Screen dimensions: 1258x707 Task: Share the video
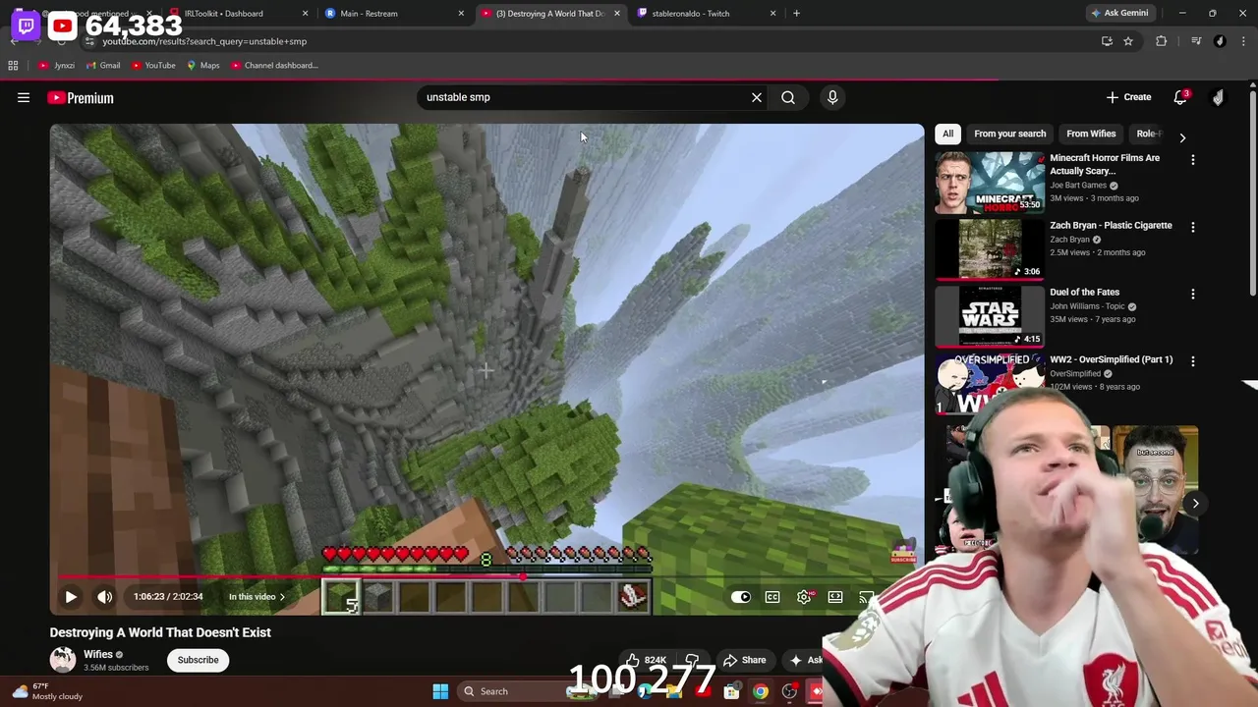tap(744, 660)
